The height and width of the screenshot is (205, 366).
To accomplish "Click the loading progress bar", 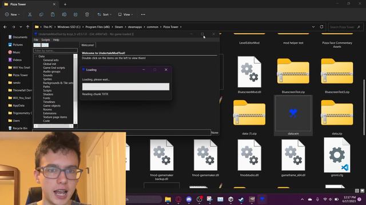I will pyautogui.click(x=126, y=87).
